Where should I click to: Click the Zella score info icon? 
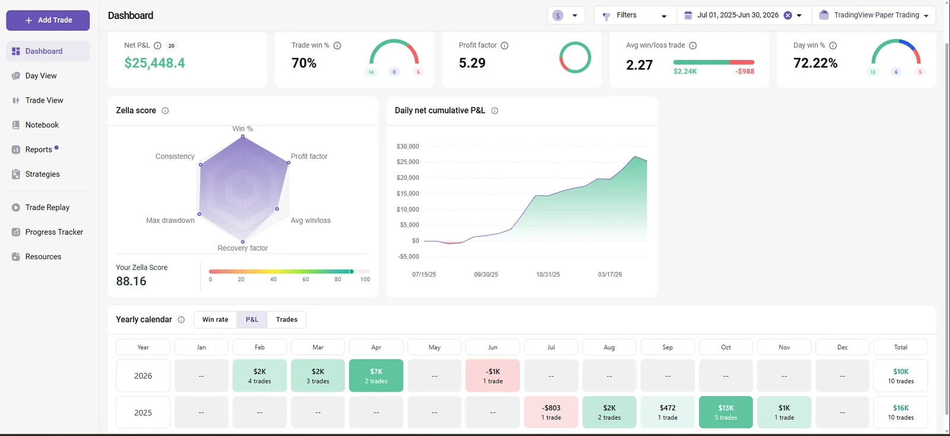coord(166,111)
